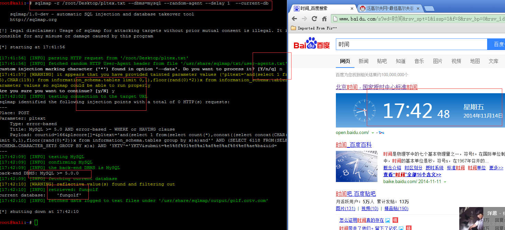Click the golf site favicon on second tab
This screenshot has width=505, height=230.
pyautogui.click(x=363, y=8)
